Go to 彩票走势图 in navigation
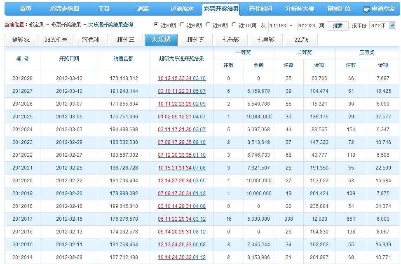 [65, 9]
